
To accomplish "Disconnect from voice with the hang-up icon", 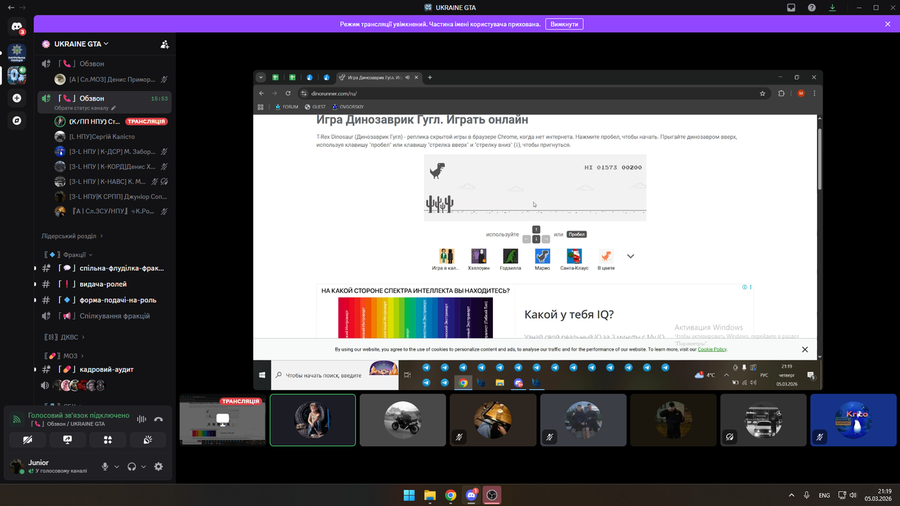I will pyautogui.click(x=159, y=419).
